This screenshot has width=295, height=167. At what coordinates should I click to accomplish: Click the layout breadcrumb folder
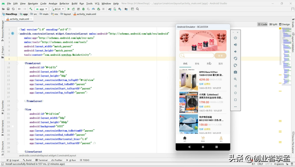(x=65, y=14)
